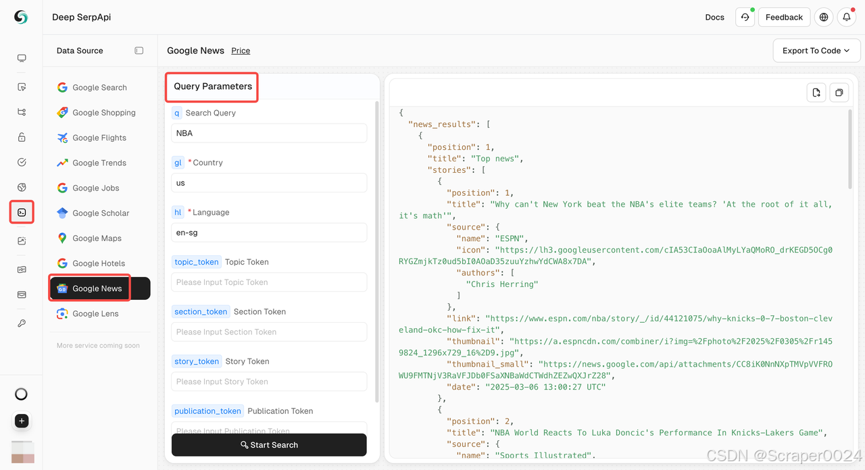The width and height of the screenshot is (865, 470).
Task: Click the hl parameter tag beside Language
Action: 178,212
